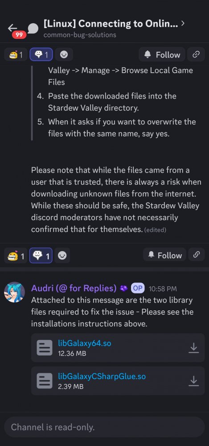Open thread details via the title chevron

tap(183, 23)
